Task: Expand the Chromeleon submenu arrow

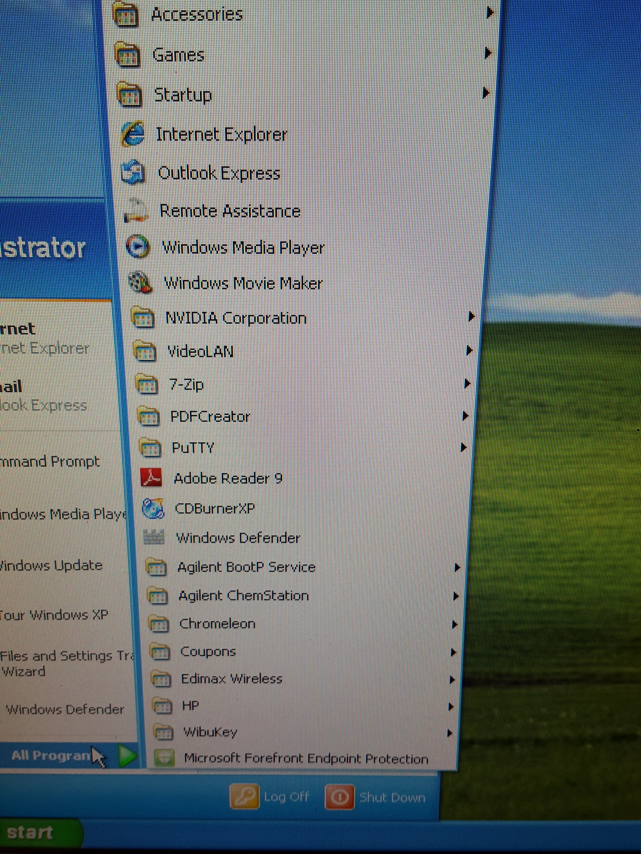Action: tap(455, 625)
